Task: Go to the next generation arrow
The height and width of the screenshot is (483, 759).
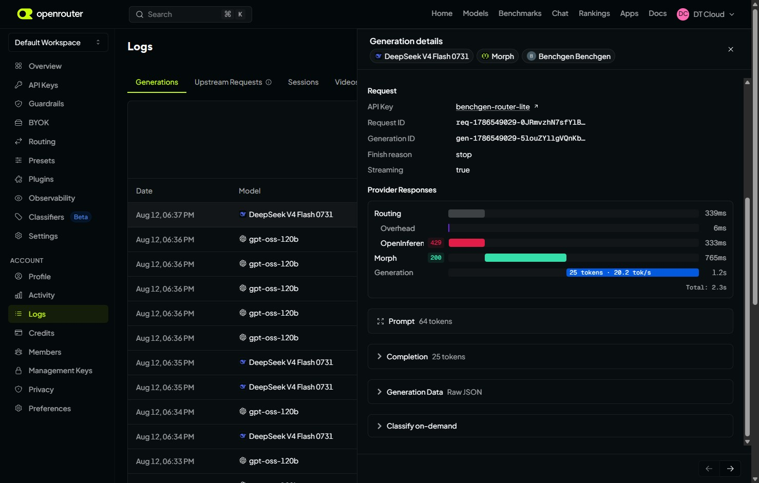Action: [730, 469]
